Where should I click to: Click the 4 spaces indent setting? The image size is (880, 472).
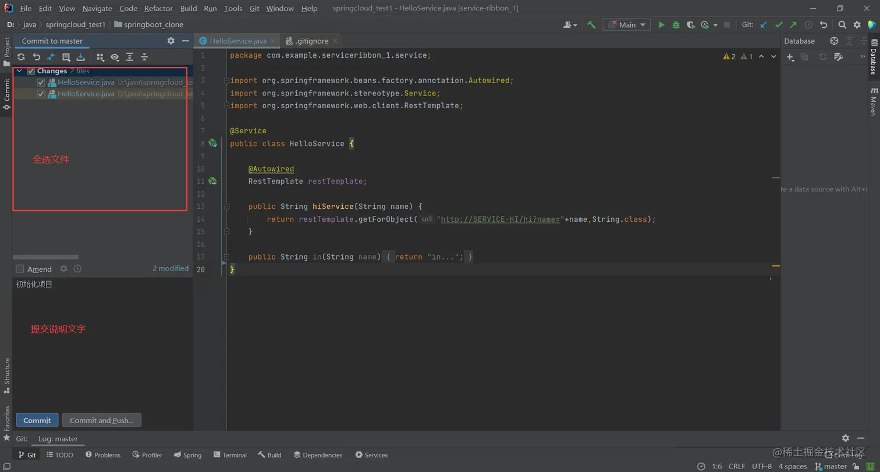793,466
